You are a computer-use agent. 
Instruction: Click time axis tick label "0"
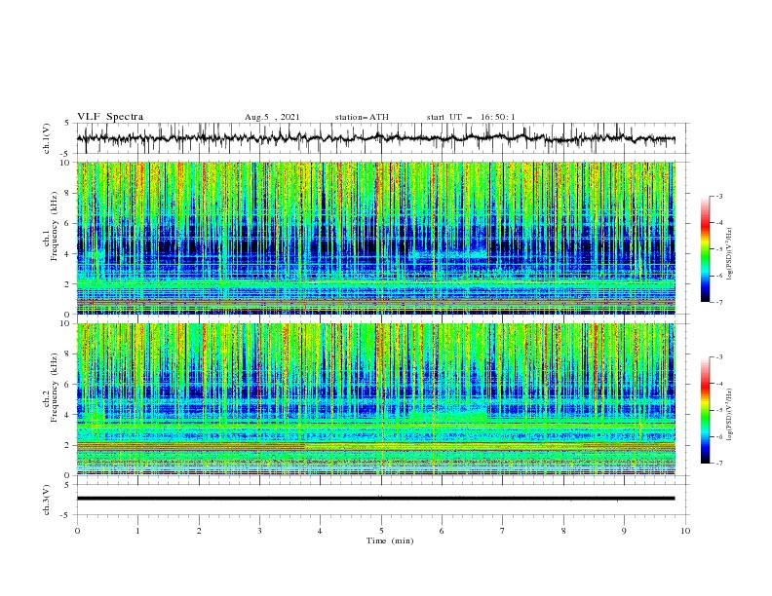[x=77, y=531]
